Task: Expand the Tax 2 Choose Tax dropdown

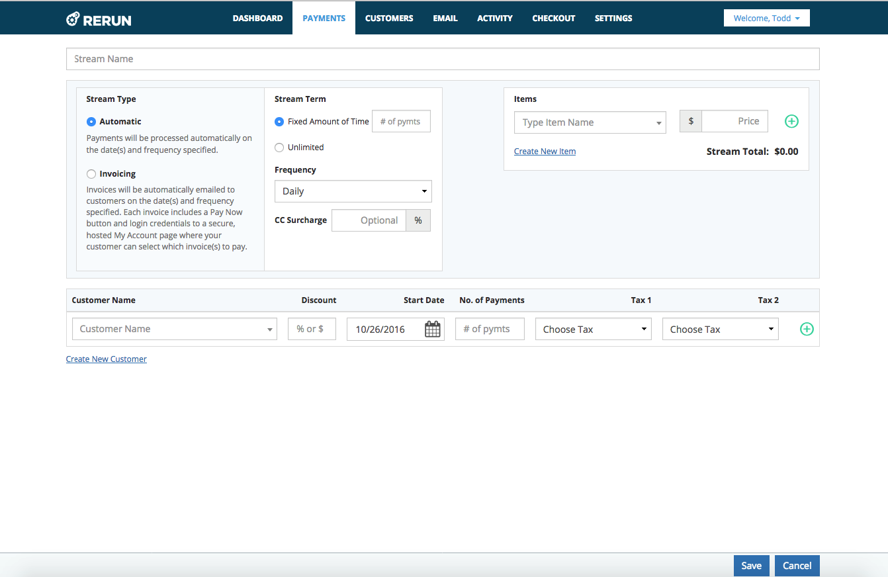Action: point(720,330)
